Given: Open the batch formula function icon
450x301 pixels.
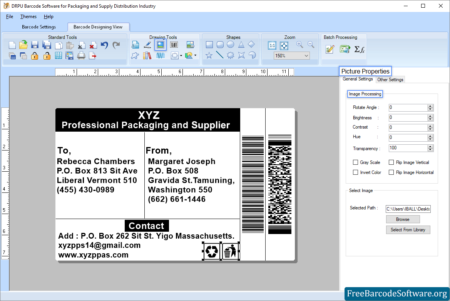Looking at the screenshot, I should pos(359,49).
